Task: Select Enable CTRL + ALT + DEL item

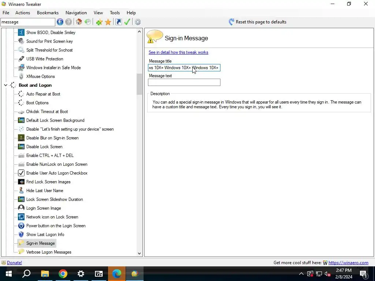Action: [x=50, y=156]
